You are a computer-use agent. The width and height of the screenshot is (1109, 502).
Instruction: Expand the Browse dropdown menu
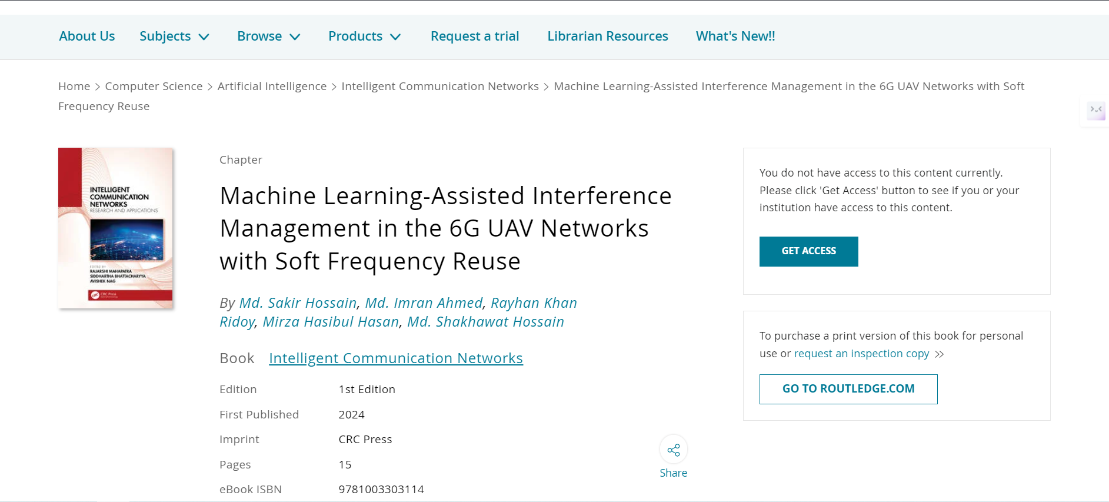[269, 36]
